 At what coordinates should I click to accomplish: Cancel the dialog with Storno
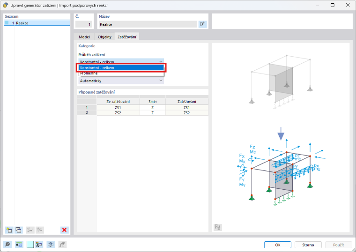tap(308, 245)
